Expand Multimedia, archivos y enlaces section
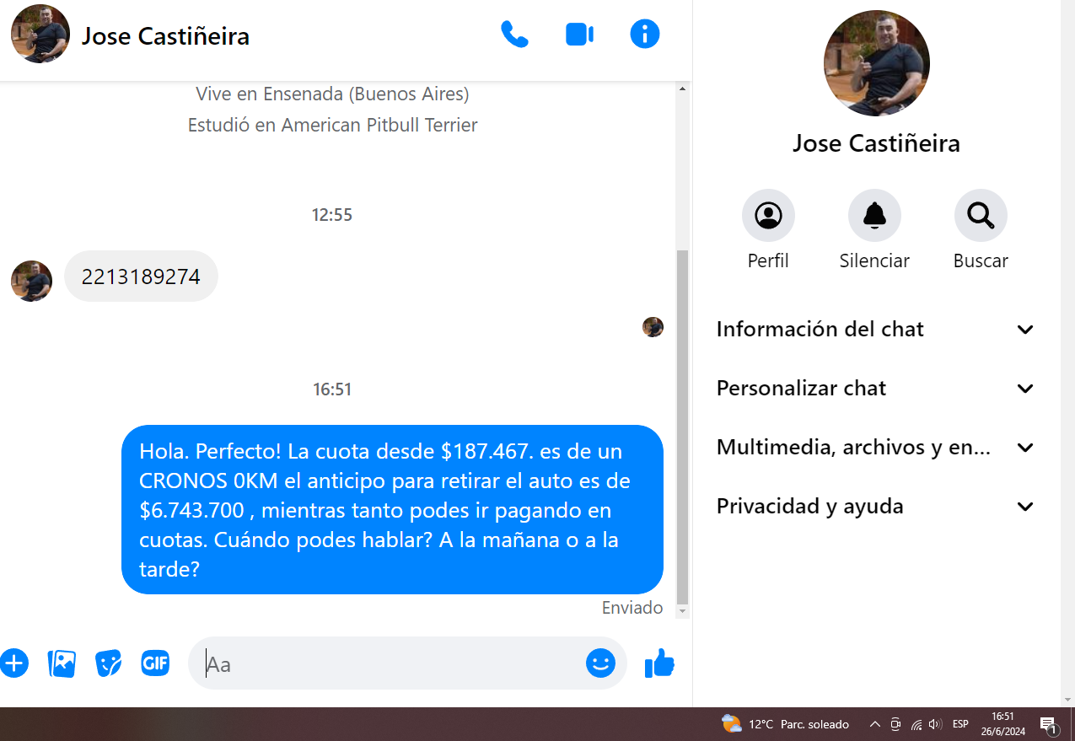Viewport: 1075px width, 741px height. [x=874, y=448]
